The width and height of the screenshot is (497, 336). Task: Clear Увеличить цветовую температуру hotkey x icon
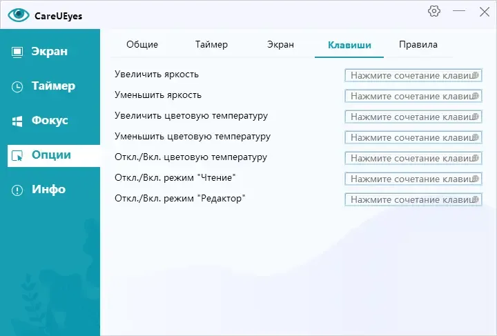click(x=475, y=117)
